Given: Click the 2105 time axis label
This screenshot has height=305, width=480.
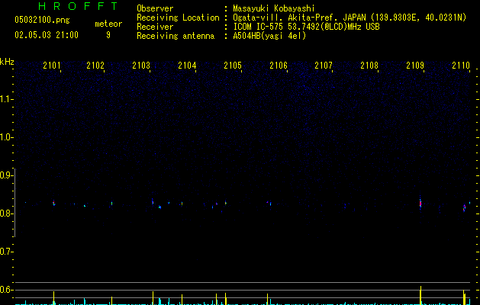Looking at the screenshot, I should pos(233,65).
